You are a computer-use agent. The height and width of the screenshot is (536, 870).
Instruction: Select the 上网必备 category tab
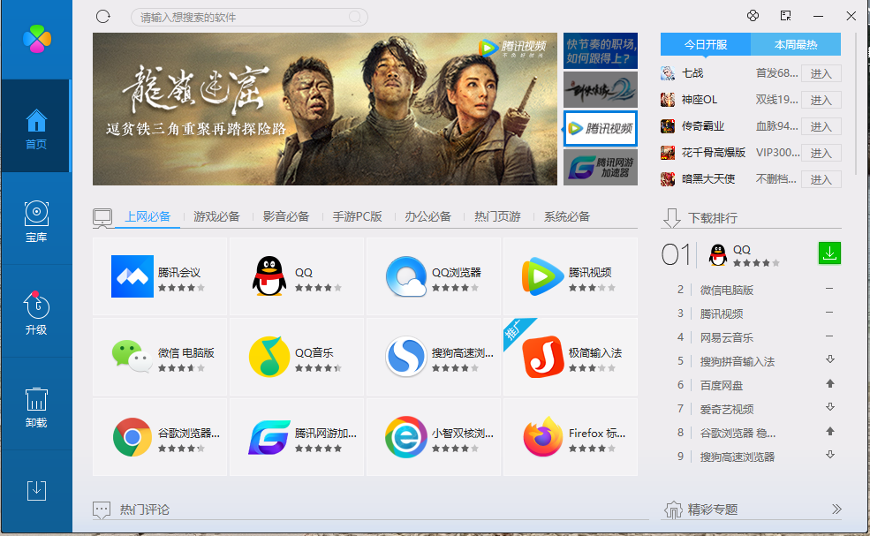[148, 216]
